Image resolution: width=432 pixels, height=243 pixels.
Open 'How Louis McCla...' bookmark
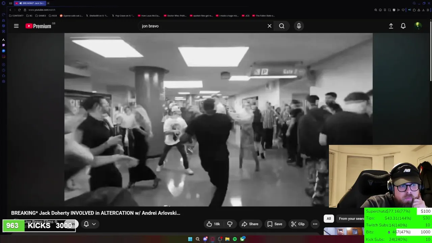(148, 16)
